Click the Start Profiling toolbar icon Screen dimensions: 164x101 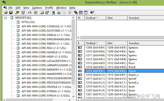pyautogui.click(x=65, y=13)
